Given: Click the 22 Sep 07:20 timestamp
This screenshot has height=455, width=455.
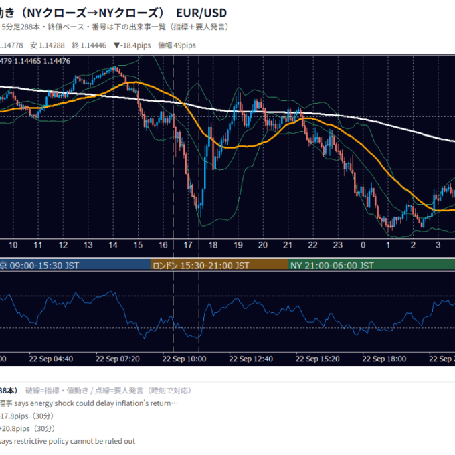Looking at the screenshot, I should click(118, 359).
